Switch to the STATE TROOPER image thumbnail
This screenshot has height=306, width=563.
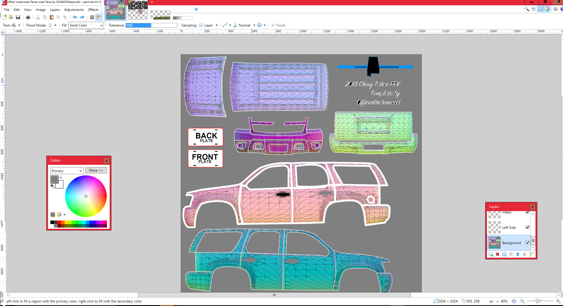click(x=160, y=15)
